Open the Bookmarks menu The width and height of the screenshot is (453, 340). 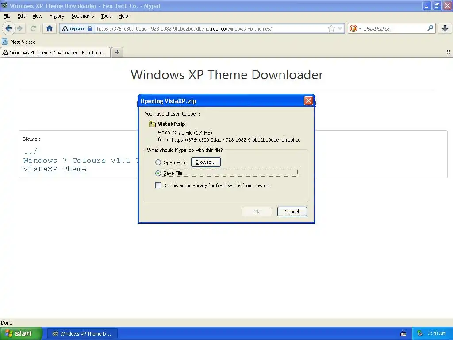pyautogui.click(x=82, y=16)
